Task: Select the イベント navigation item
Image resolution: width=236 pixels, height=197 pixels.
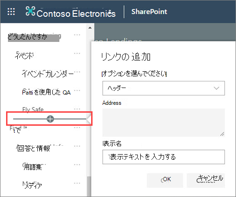Action: point(24,55)
